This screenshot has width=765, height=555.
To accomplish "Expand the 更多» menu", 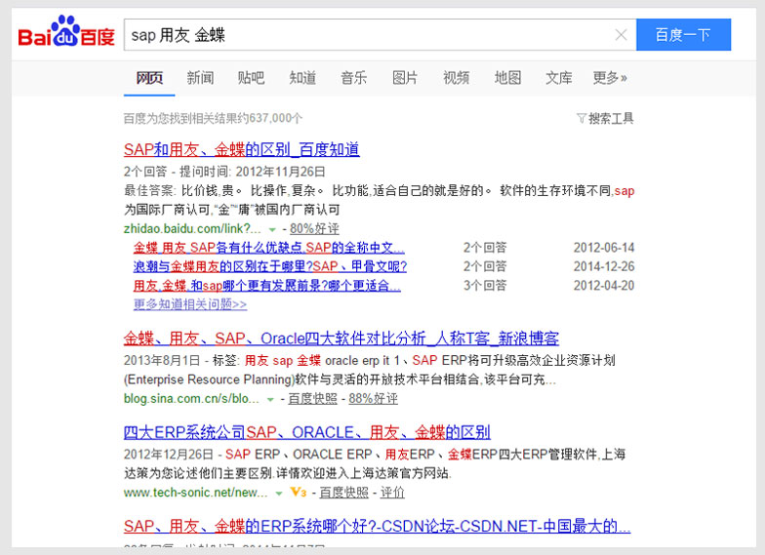I will click(x=610, y=78).
